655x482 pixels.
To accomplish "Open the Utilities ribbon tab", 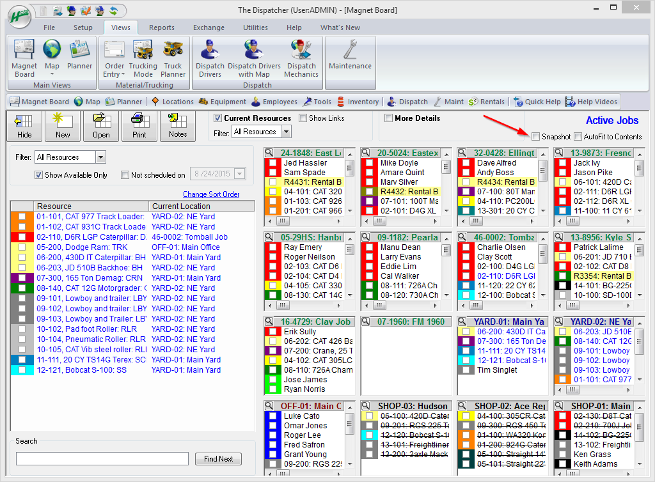I will coord(255,27).
